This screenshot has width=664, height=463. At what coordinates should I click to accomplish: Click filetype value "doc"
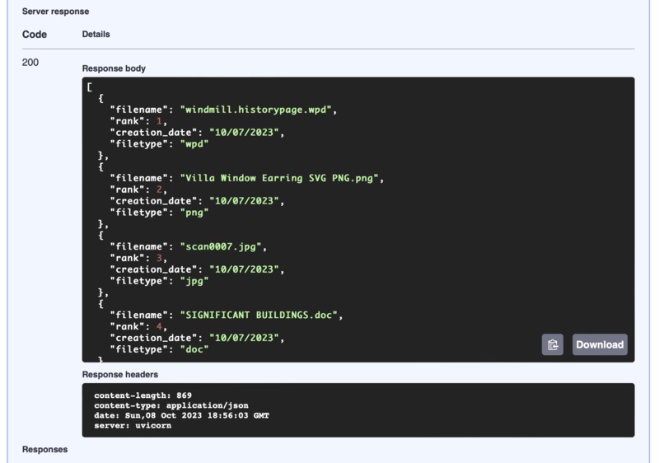pyautogui.click(x=194, y=349)
